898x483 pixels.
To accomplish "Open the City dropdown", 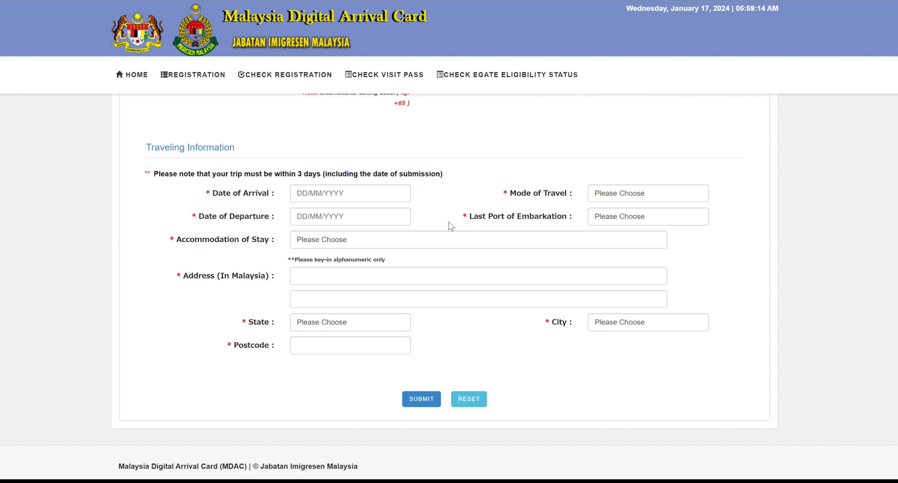I will click(648, 322).
